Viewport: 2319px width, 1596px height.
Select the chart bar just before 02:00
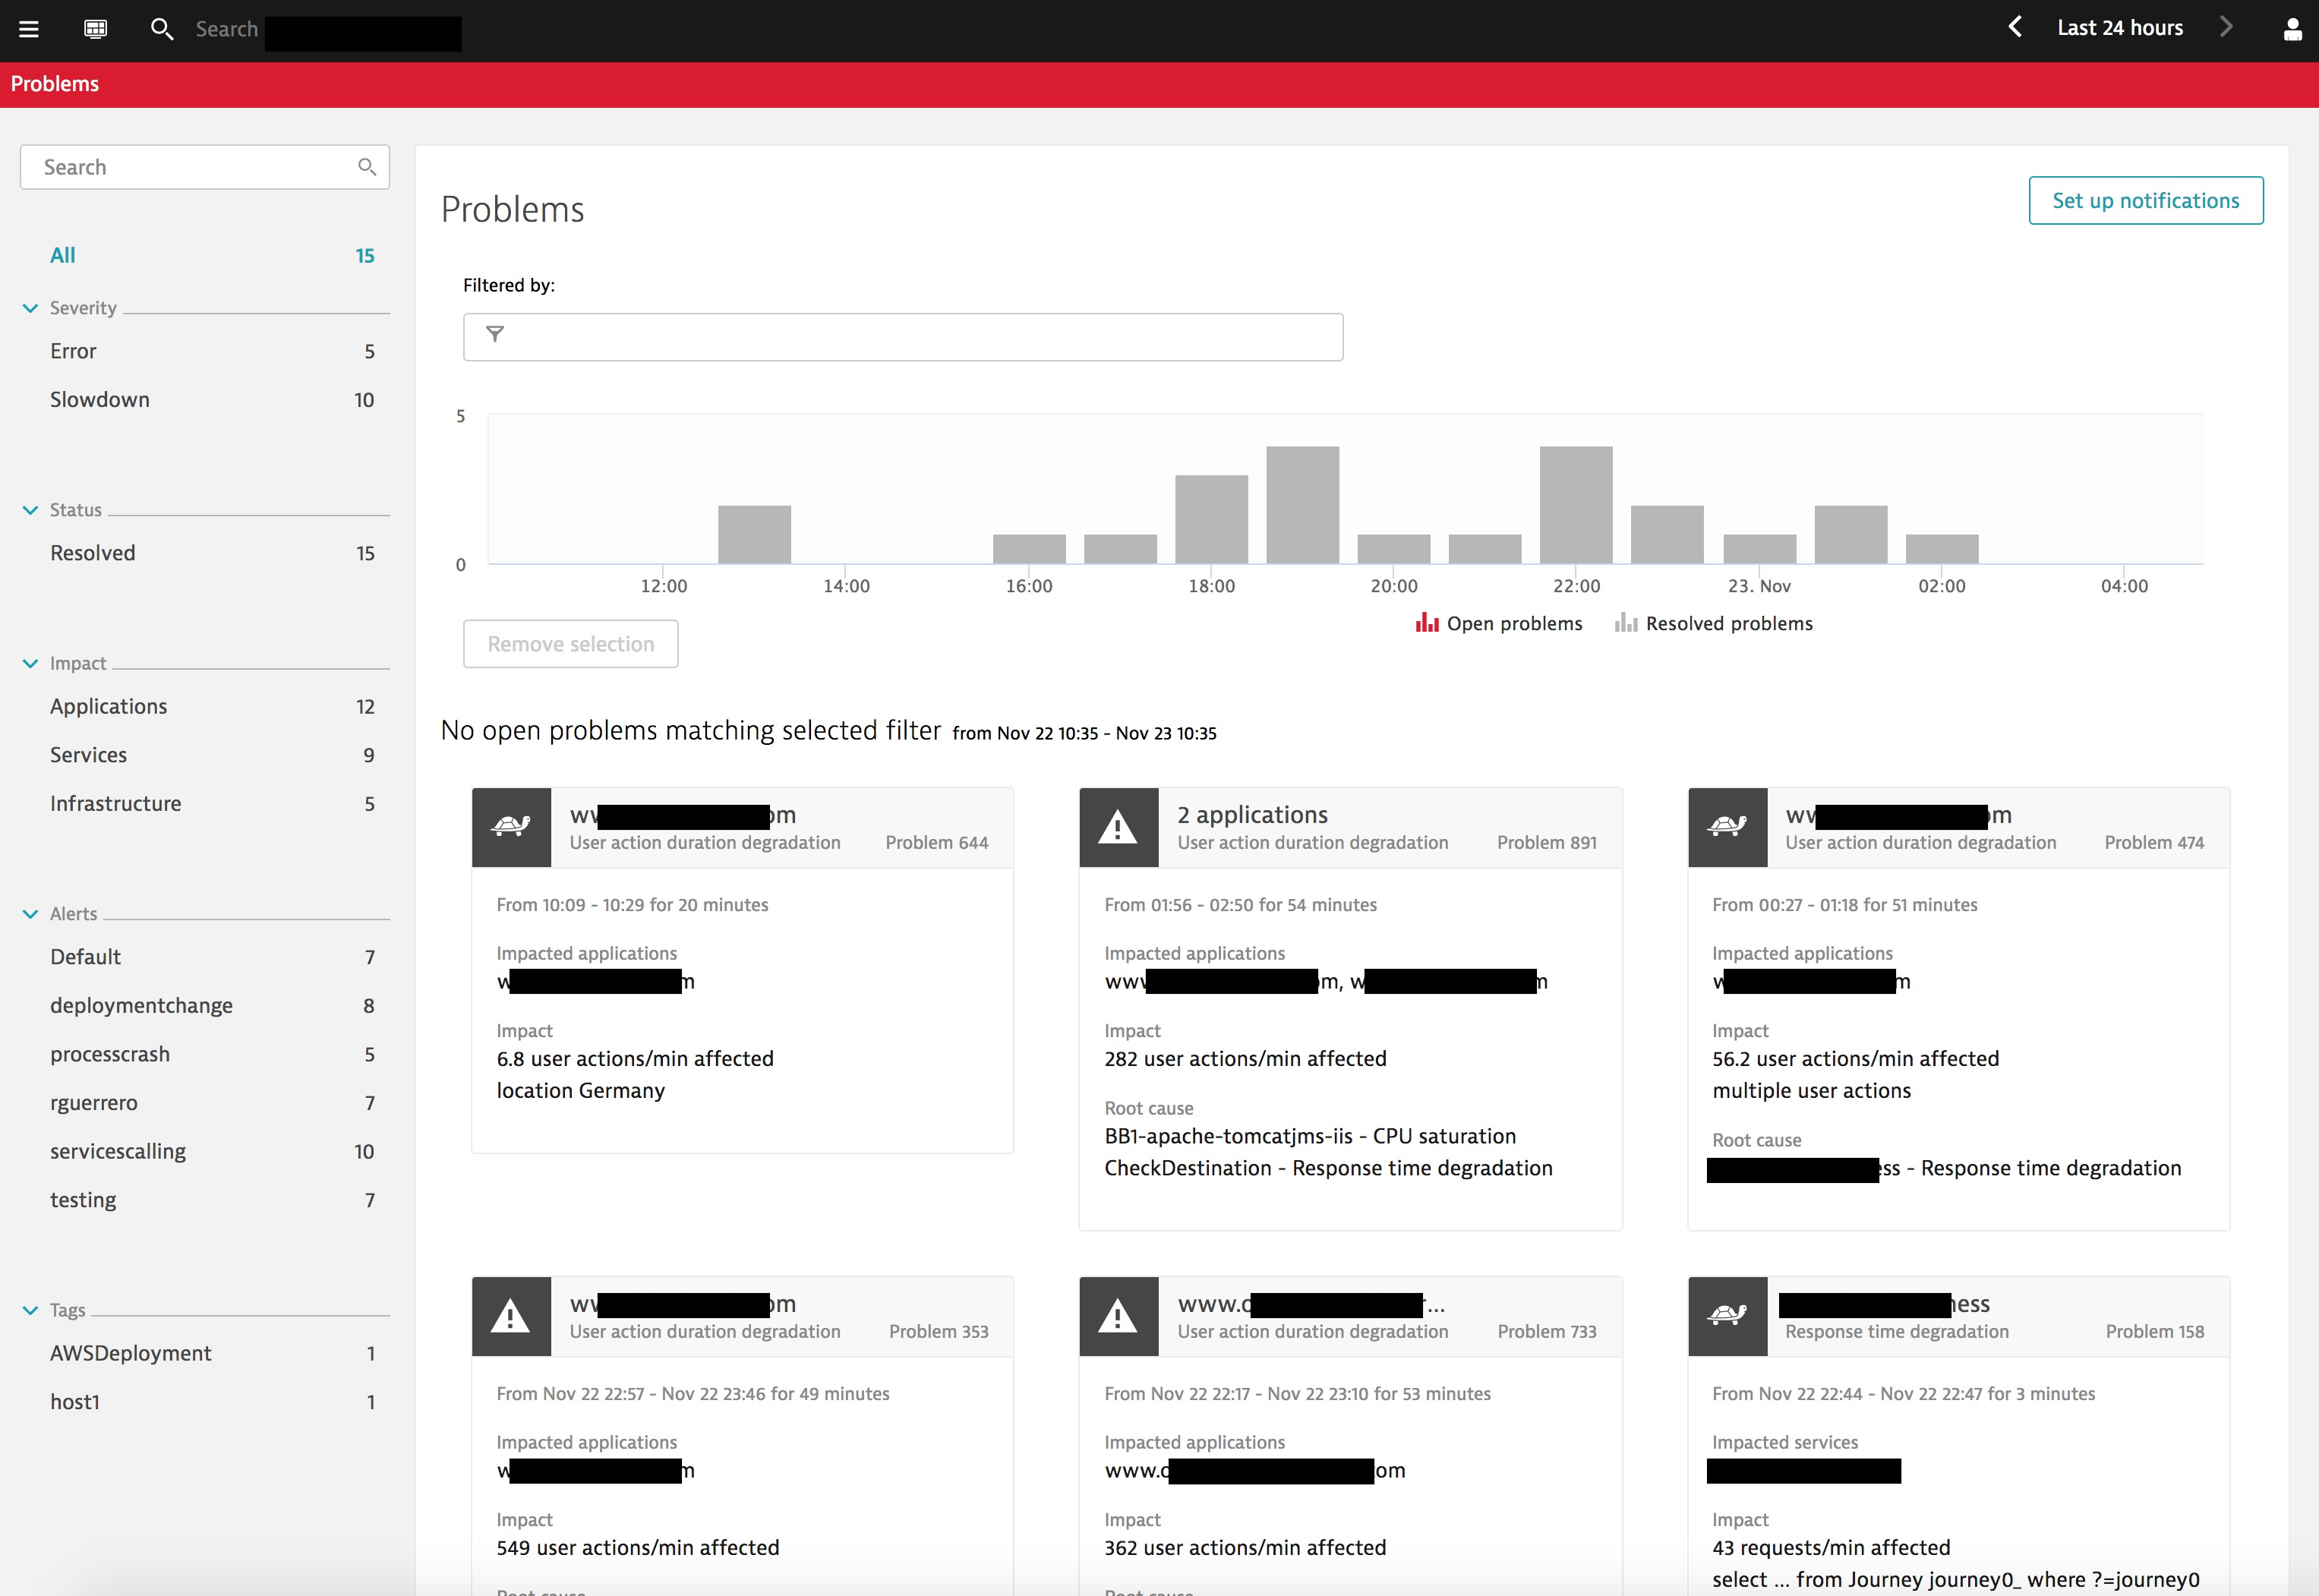click(1851, 535)
